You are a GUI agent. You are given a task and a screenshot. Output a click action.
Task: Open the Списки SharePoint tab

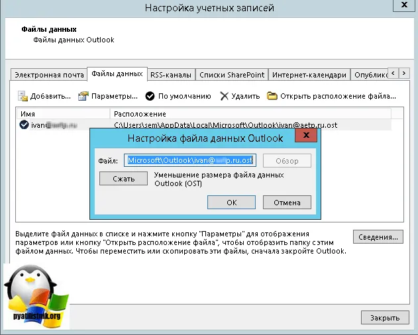coord(232,75)
